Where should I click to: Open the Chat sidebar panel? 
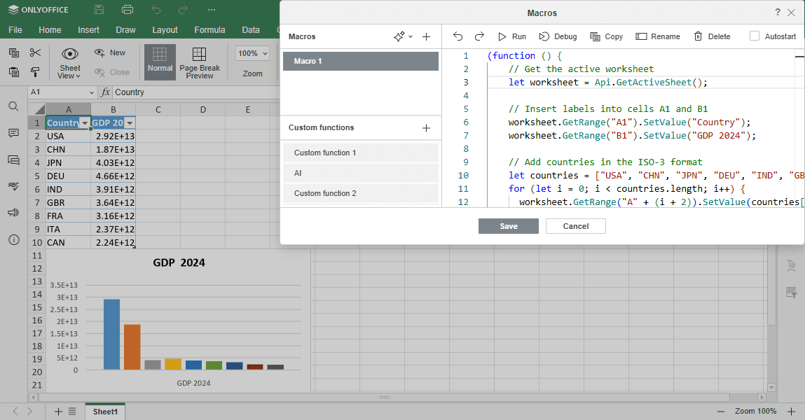click(x=14, y=160)
